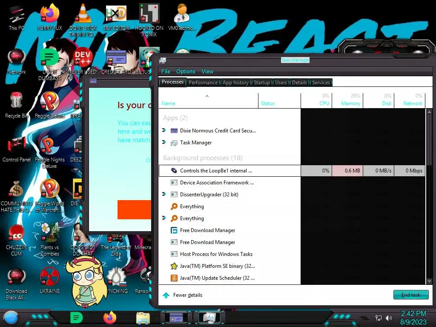Open the network tray icon
Viewport: 436px width, 327px height.
coord(379,318)
